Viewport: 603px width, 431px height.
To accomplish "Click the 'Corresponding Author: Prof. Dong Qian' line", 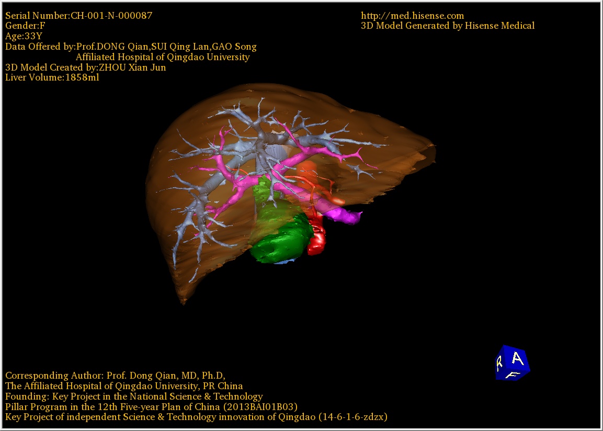I will coord(116,376).
